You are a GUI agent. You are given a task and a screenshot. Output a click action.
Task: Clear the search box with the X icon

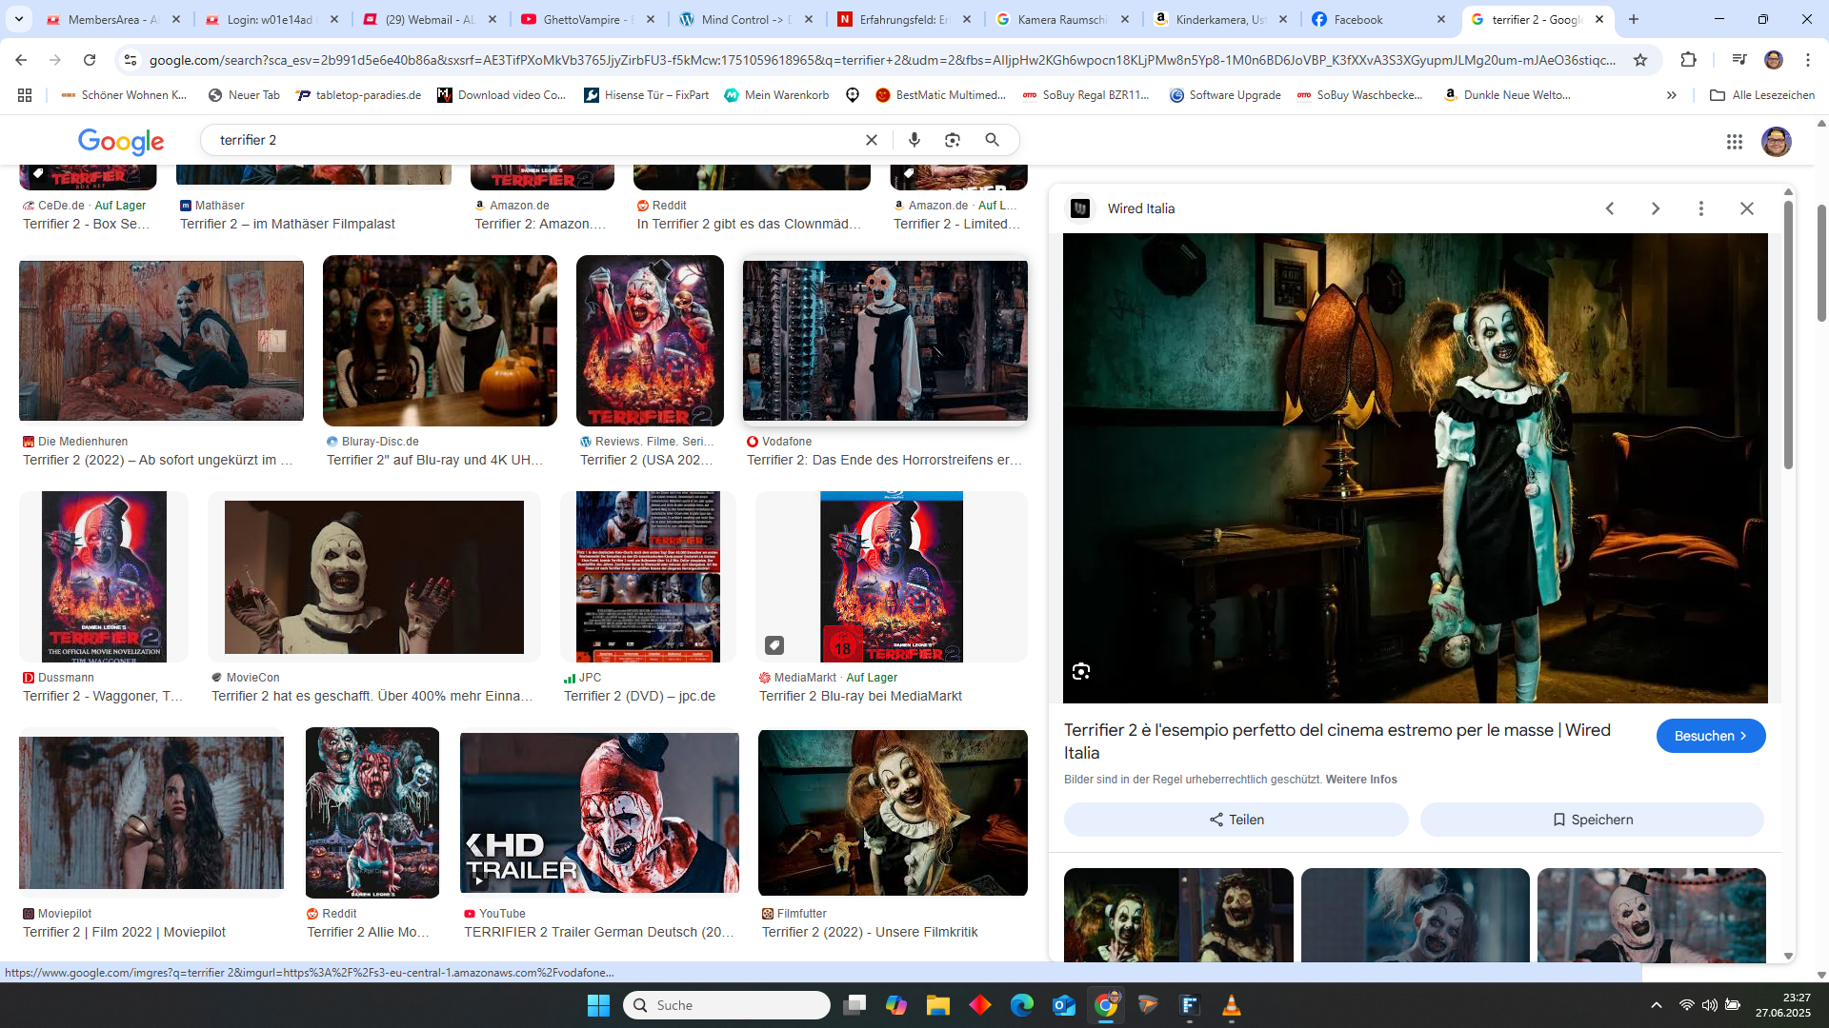click(871, 140)
